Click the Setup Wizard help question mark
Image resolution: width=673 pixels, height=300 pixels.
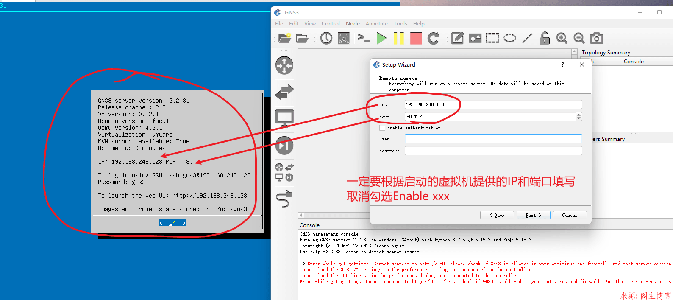(x=562, y=64)
